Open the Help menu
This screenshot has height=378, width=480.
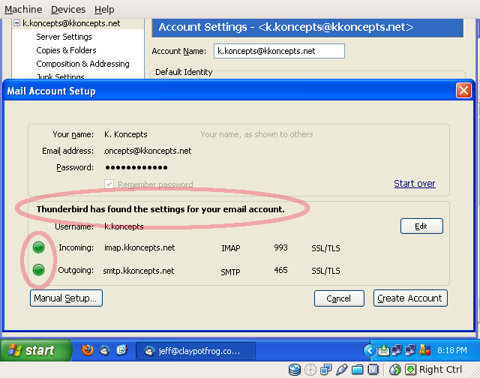tap(104, 10)
